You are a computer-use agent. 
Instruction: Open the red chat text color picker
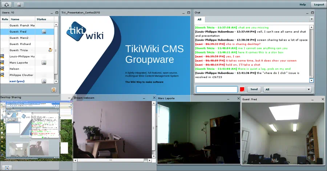pos(242,89)
